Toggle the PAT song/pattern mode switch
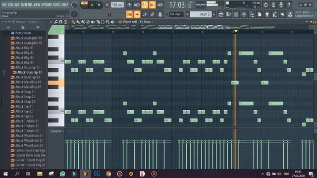The image size is (317, 178). [84, 4]
